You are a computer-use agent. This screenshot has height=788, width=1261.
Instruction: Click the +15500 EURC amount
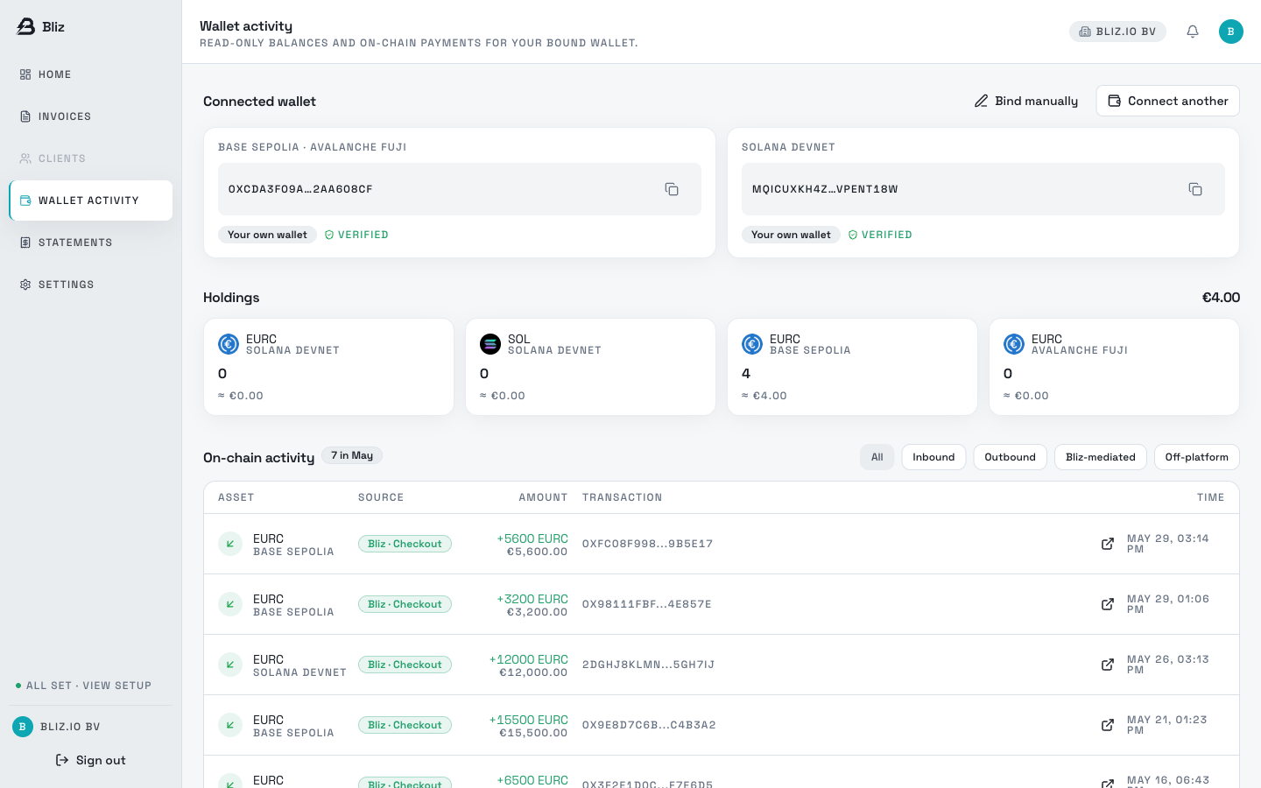point(529,720)
